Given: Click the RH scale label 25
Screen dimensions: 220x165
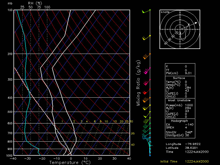Looking at the screenshot, I should click(22, 7).
